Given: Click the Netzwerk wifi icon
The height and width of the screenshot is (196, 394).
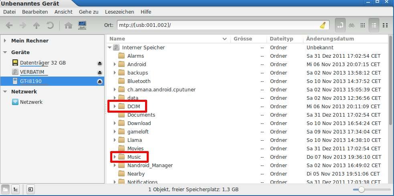Looking at the screenshot, I should (15, 102).
